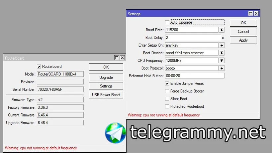Expand the CPU Frequency dropdown arrow
Image resolution: width=272 pixels, height=153 pixels.
tap(222, 61)
